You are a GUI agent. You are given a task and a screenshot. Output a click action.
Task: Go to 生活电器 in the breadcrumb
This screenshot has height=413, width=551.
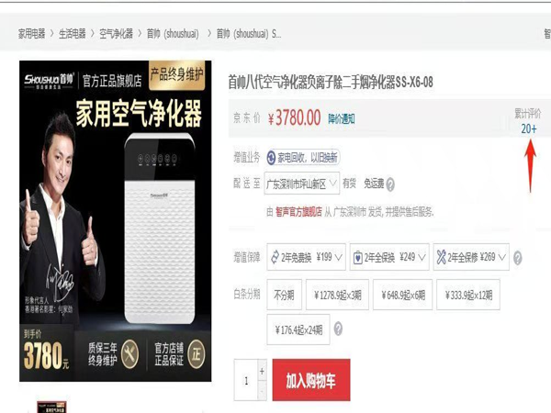(x=72, y=34)
